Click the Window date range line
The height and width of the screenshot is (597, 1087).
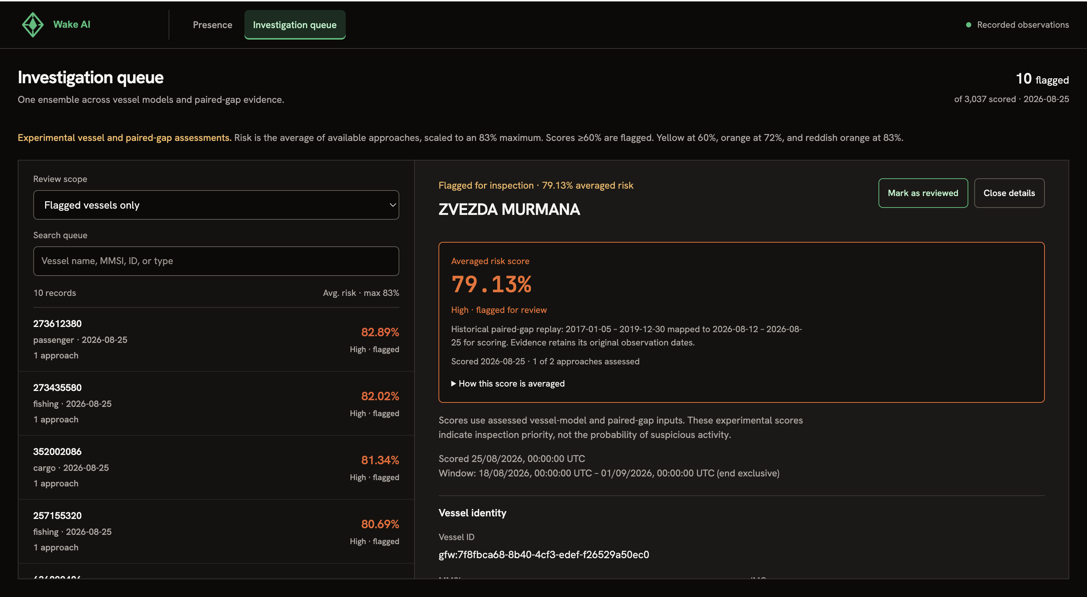coord(609,473)
